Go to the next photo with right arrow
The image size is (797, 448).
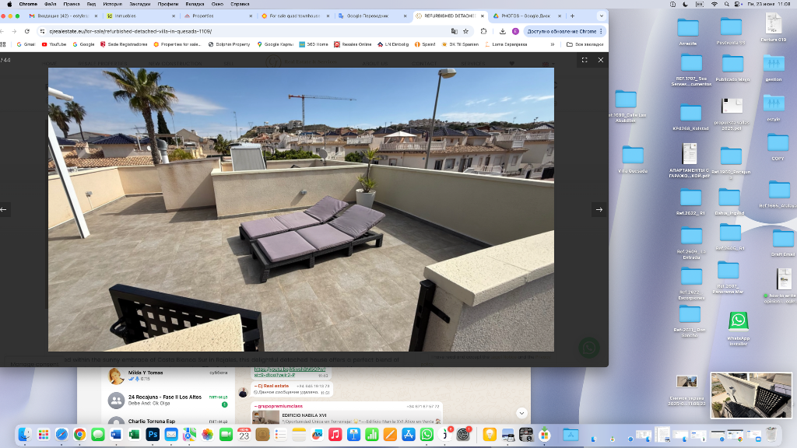pos(599,209)
